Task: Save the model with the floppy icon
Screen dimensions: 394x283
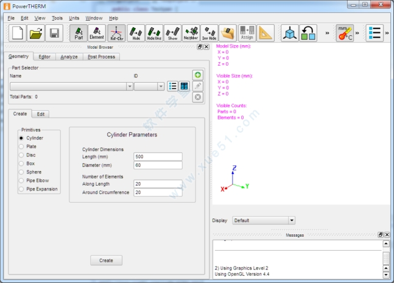Action: coord(54,33)
